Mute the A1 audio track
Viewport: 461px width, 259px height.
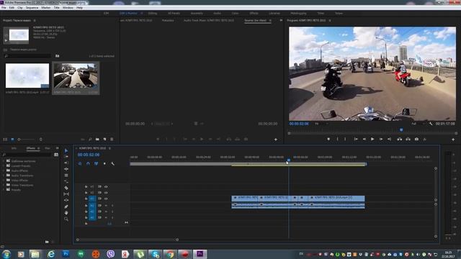coord(106,206)
